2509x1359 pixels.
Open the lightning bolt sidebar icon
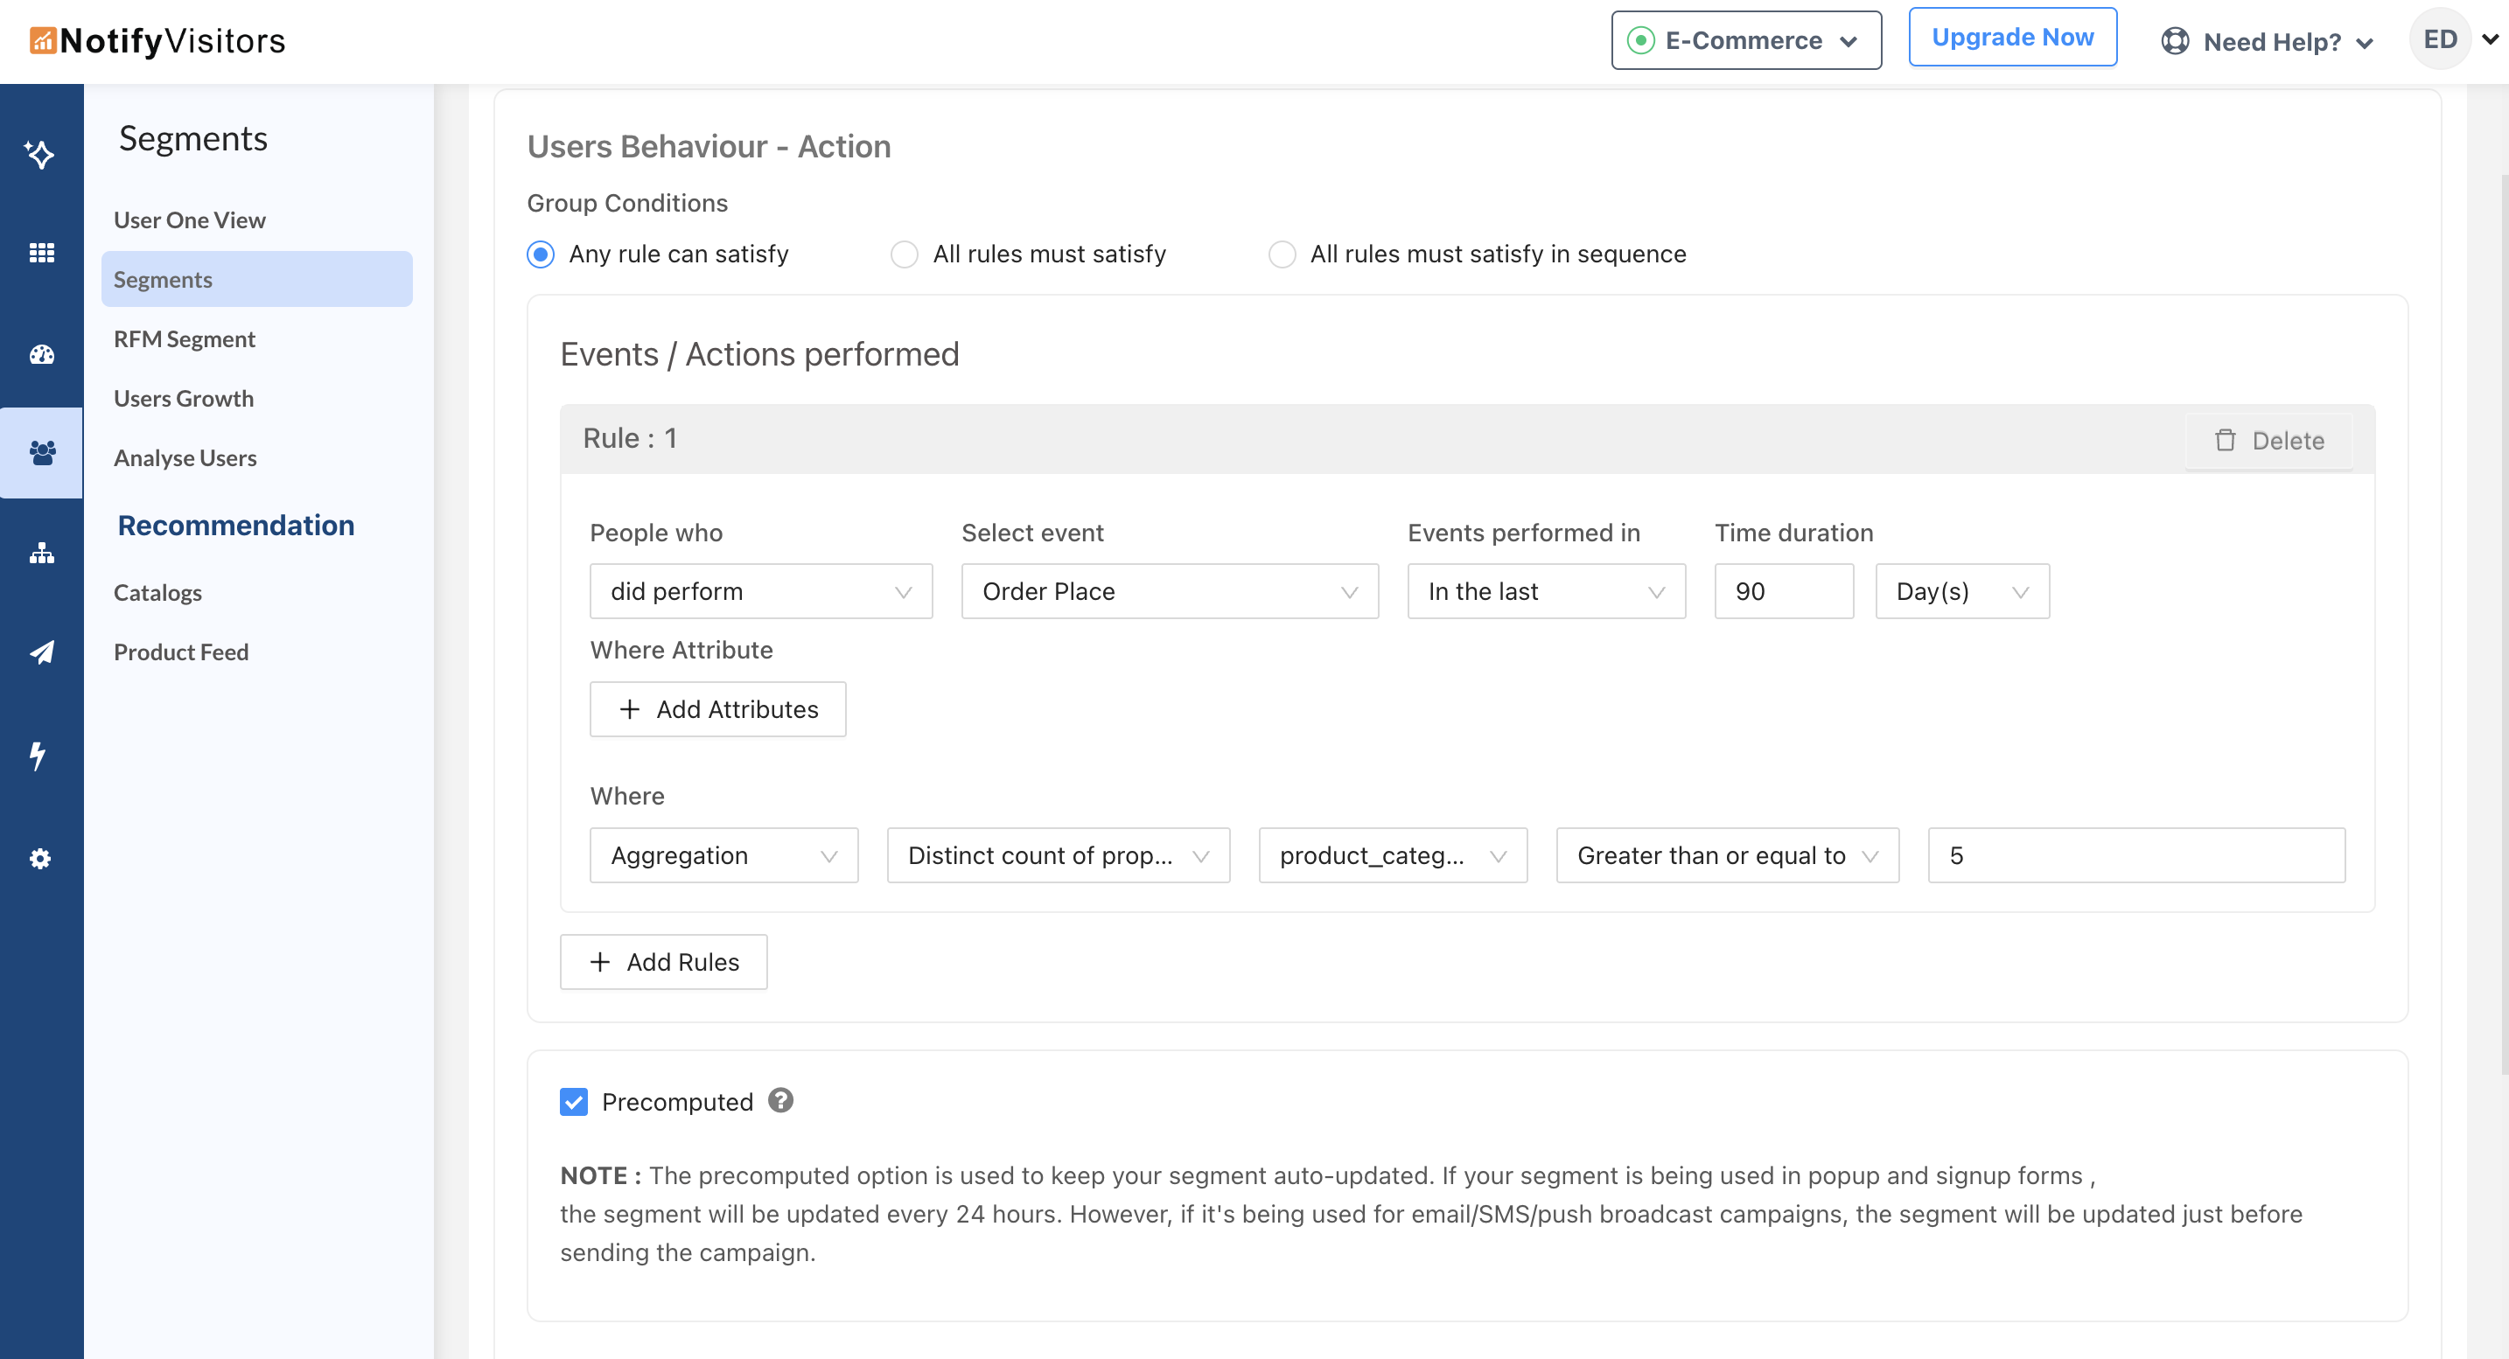click(x=38, y=755)
